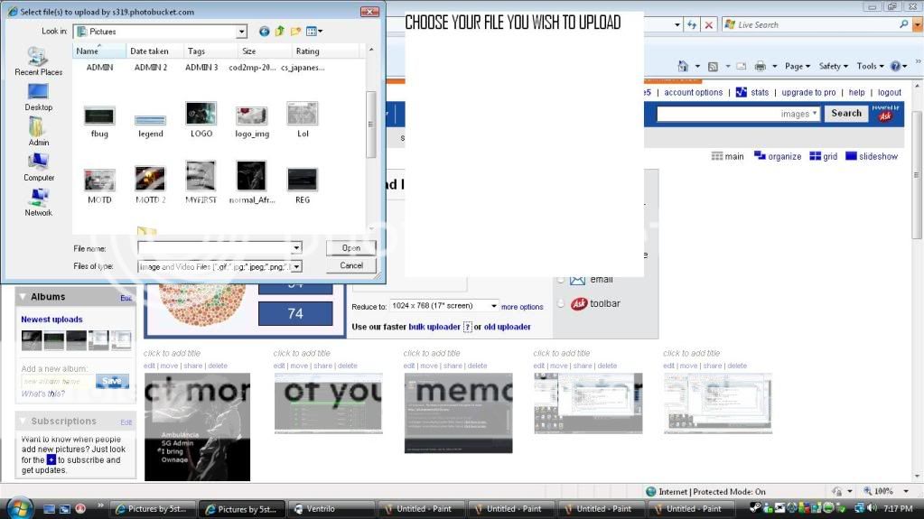Click the Up One Level folder icon
Image resolution: width=924 pixels, height=519 pixels.
coord(280,32)
